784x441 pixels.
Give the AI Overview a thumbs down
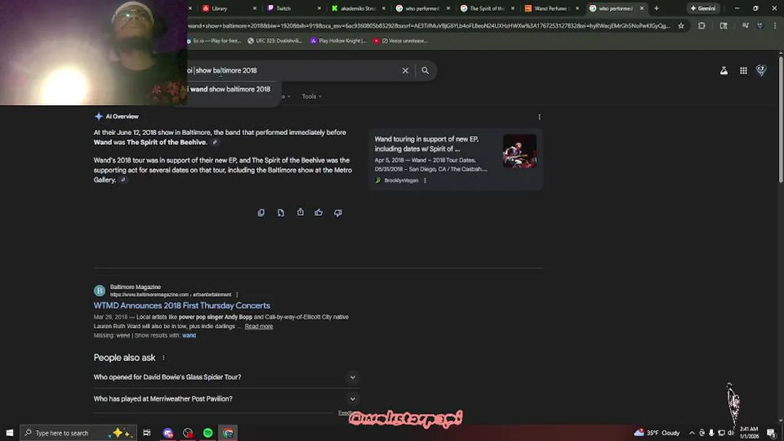tap(337, 213)
